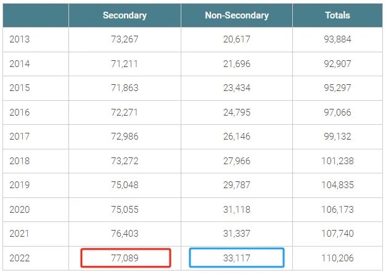Click the Non-Secondary column header

[237, 15]
